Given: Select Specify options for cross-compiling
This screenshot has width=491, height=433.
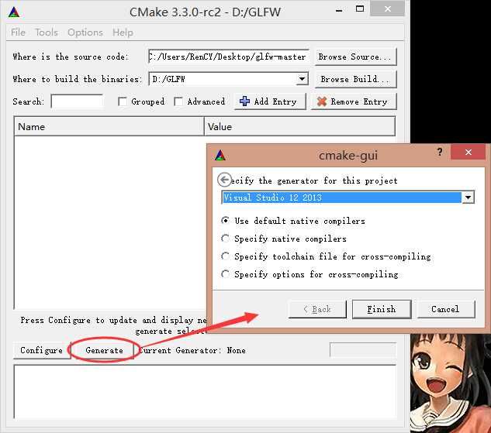Looking at the screenshot, I should 225,274.
